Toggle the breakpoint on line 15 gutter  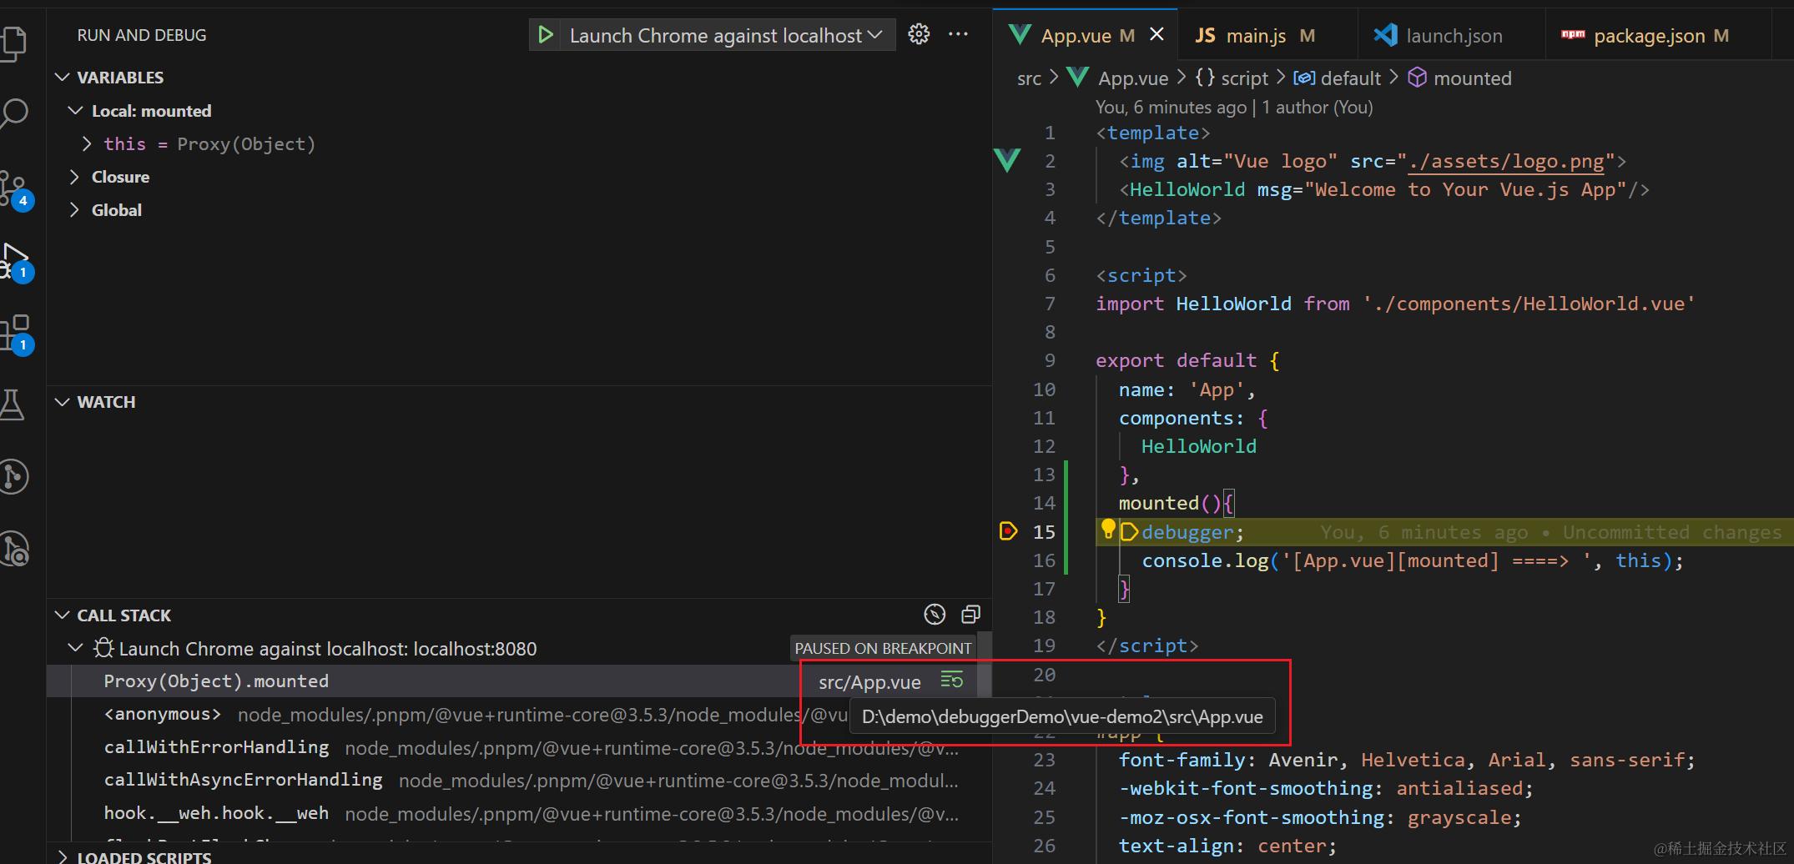point(1008,531)
